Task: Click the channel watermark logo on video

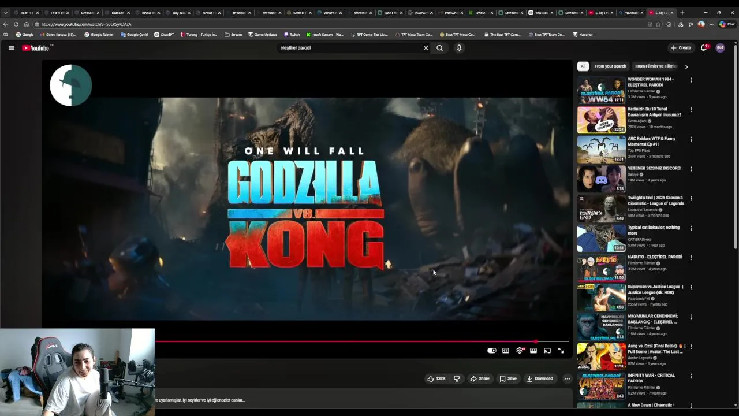Action: tap(70, 86)
